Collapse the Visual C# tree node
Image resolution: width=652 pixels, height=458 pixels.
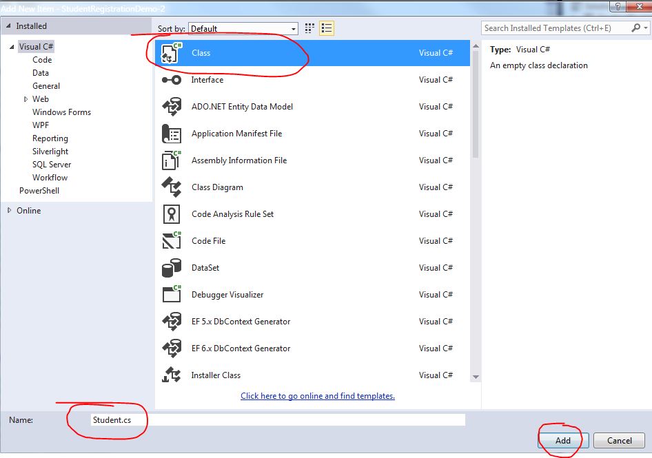pos(11,47)
